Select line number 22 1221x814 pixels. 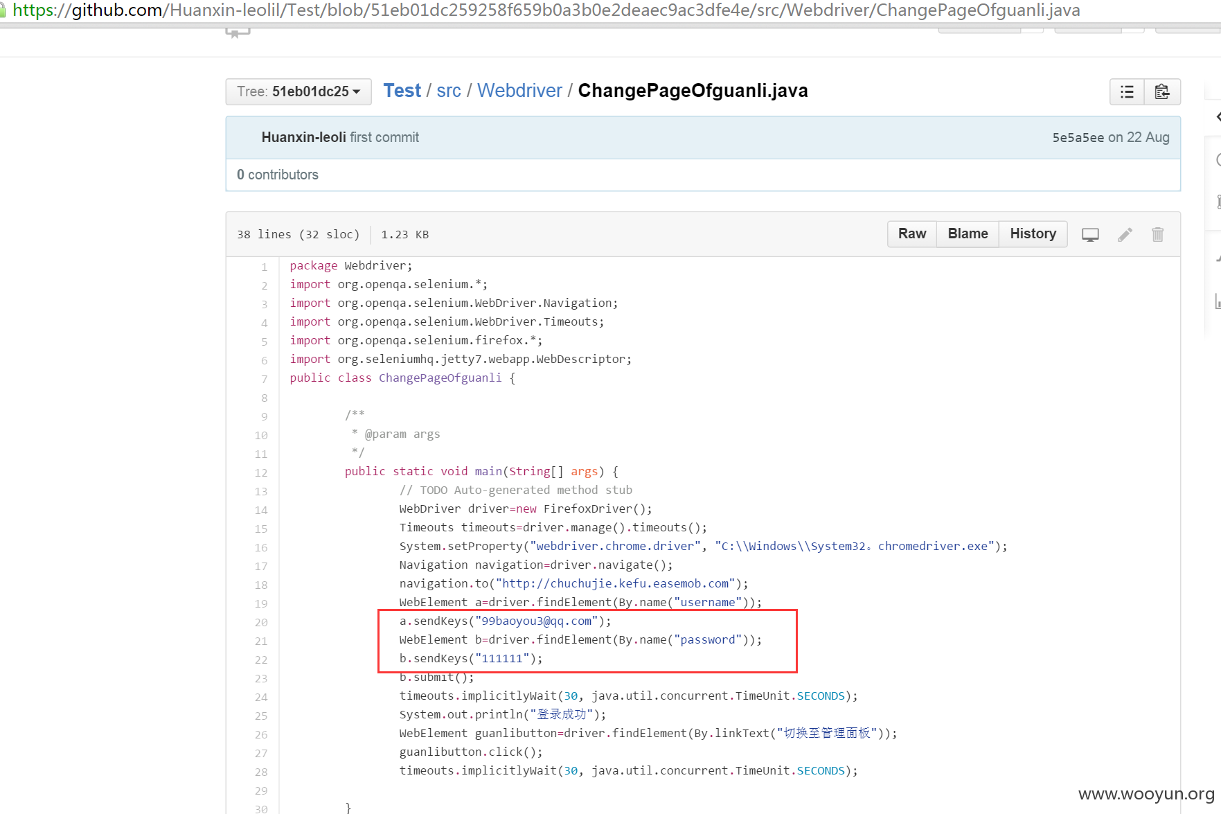pos(260,660)
